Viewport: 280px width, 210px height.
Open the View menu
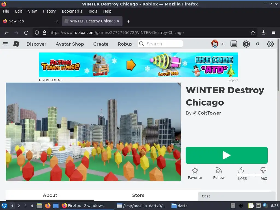pyautogui.click(x=32, y=11)
